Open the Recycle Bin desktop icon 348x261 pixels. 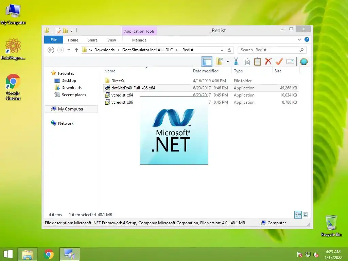(331, 226)
